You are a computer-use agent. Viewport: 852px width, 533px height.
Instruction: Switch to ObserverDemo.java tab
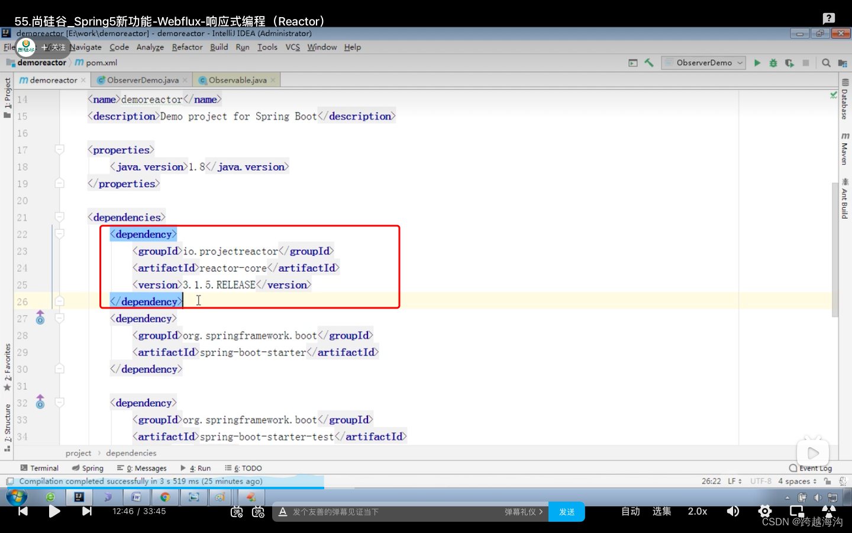(142, 80)
